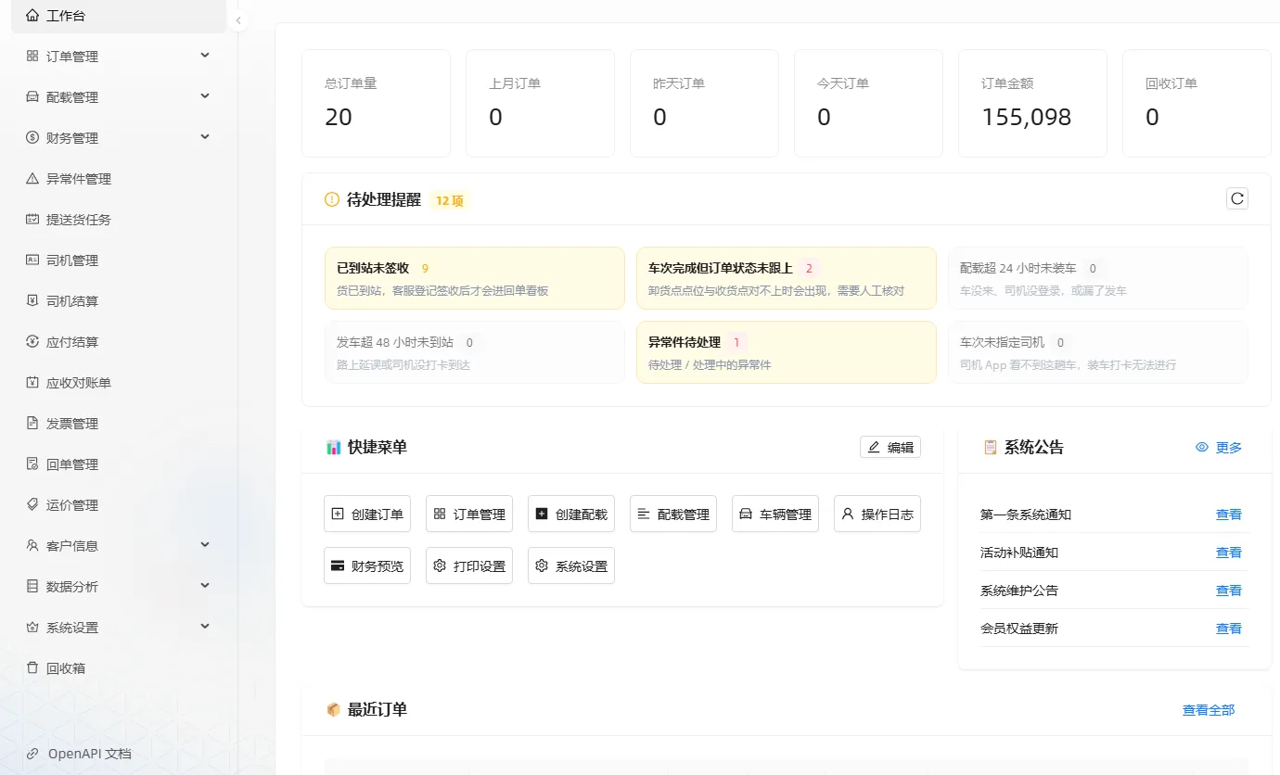Click 查看 for 会员权益更新
Image resolution: width=1280 pixels, height=775 pixels.
click(x=1229, y=629)
